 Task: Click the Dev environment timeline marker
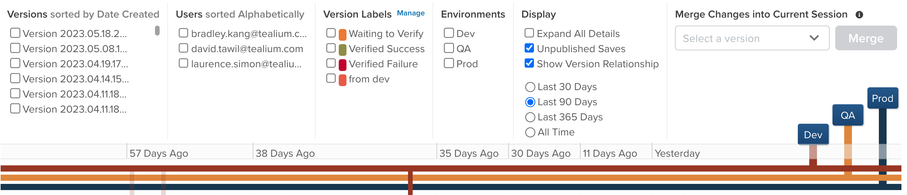[x=813, y=134]
